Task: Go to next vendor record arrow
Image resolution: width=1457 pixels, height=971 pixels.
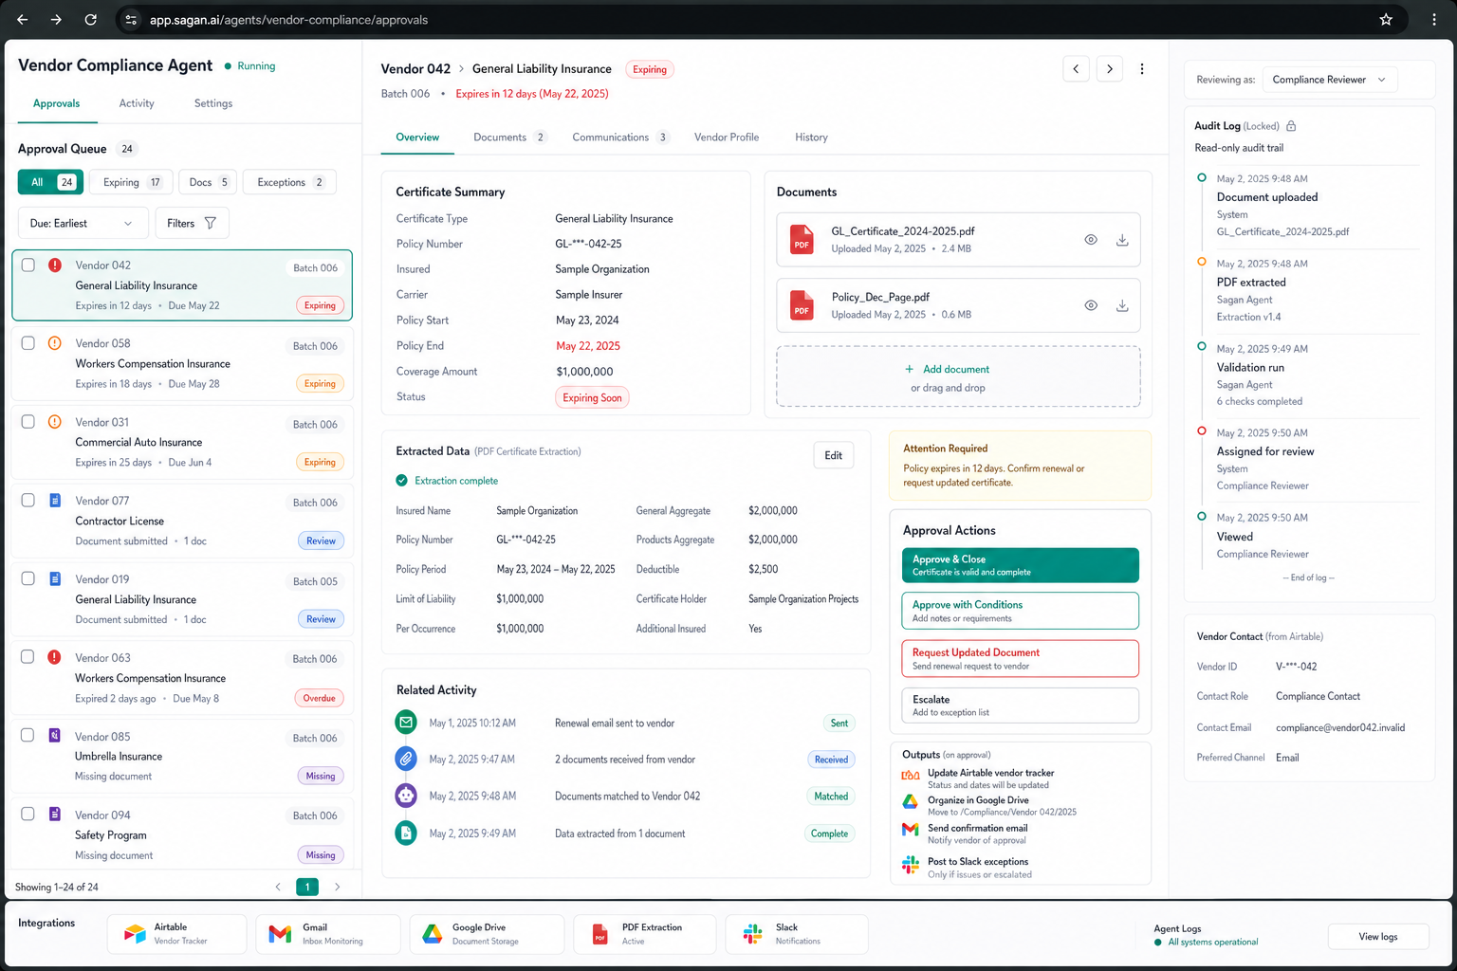Action: [1110, 69]
